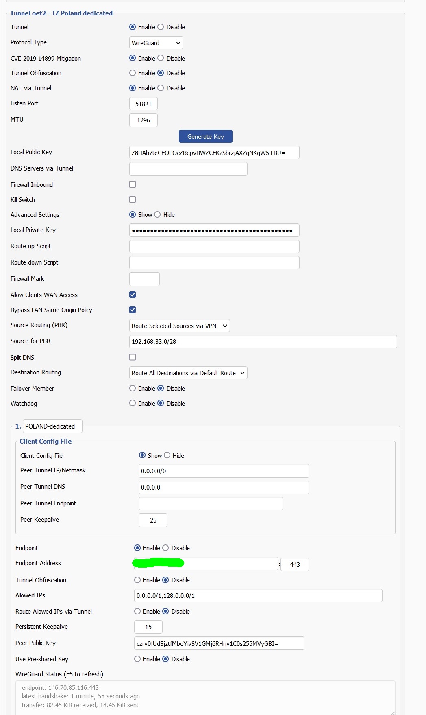Enable the Kill Switch checkbox

(133, 199)
